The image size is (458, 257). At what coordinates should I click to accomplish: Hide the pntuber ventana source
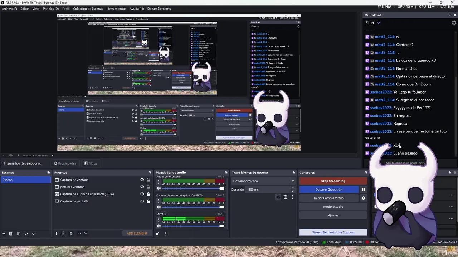(x=142, y=187)
